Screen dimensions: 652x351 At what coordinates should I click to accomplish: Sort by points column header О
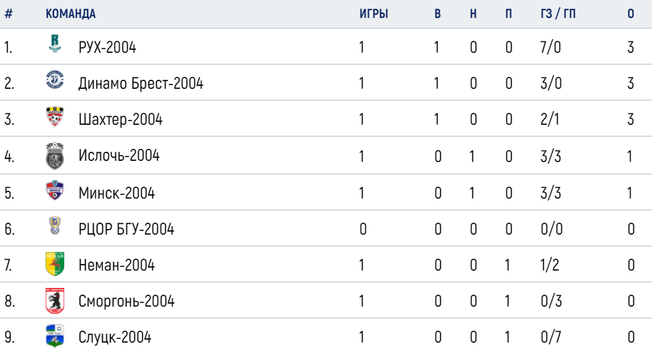631,14
